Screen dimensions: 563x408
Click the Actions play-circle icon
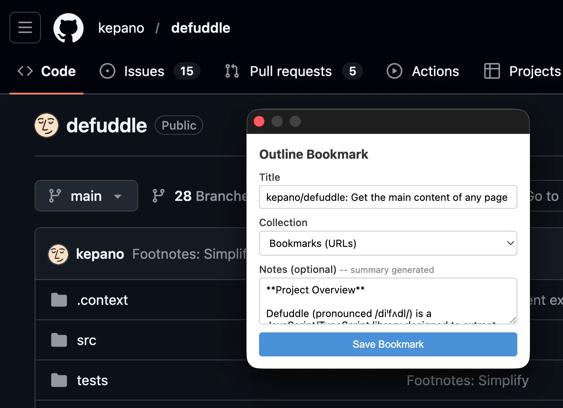(x=394, y=71)
